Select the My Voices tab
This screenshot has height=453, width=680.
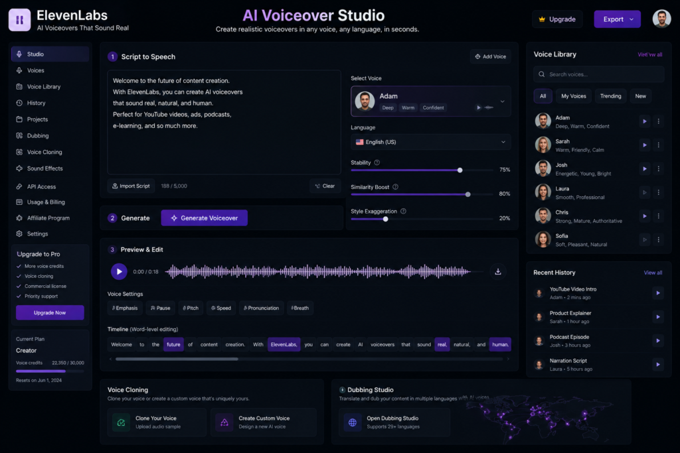pos(573,96)
